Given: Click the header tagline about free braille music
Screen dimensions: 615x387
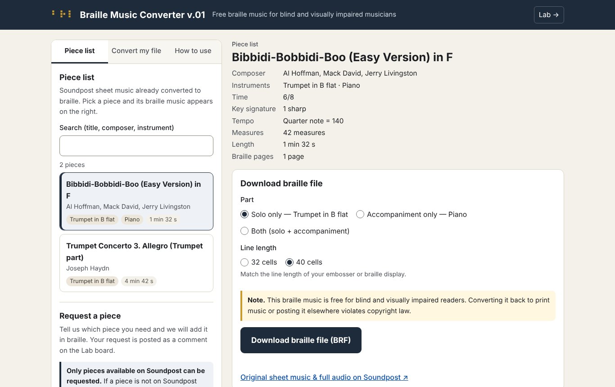Looking at the screenshot, I should pyautogui.click(x=304, y=14).
